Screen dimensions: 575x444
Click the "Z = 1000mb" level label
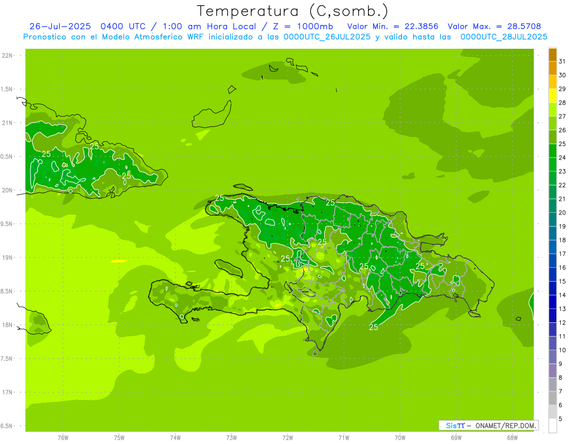coord(302,26)
